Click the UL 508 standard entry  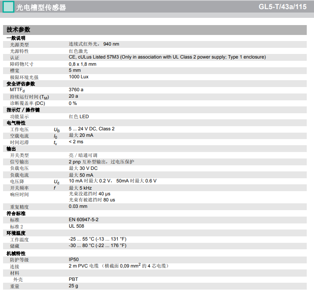point(76,226)
